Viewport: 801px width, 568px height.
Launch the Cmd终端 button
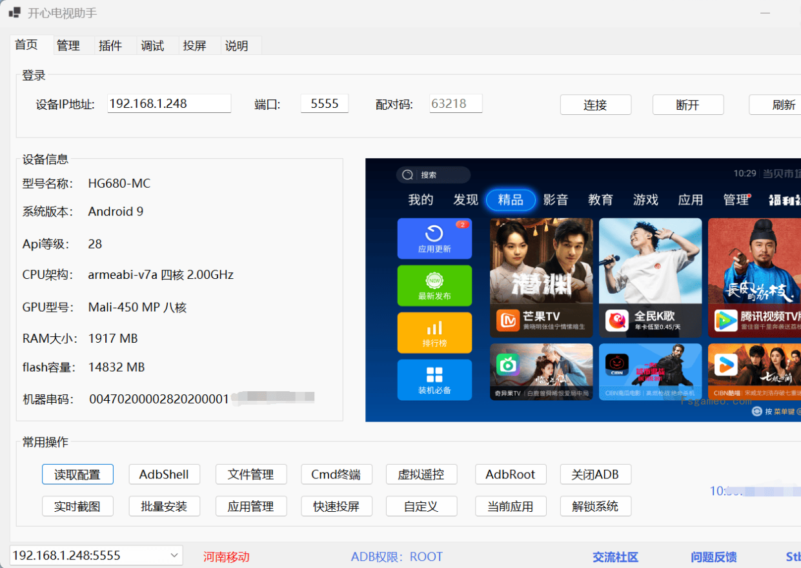tap(336, 474)
